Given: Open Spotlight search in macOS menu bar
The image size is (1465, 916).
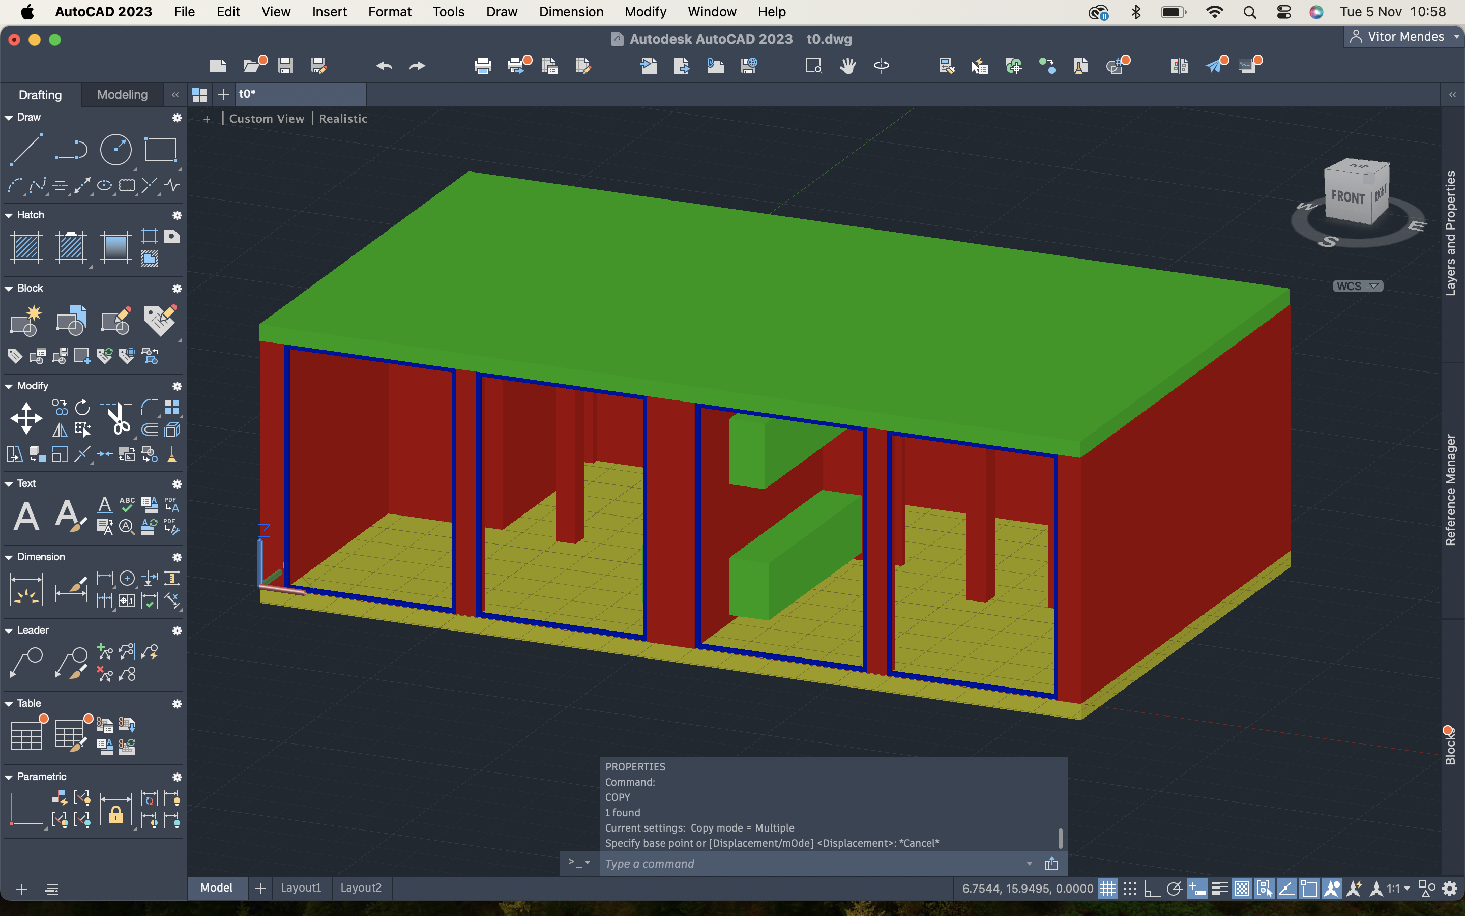Looking at the screenshot, I should tap(1249, 12).
